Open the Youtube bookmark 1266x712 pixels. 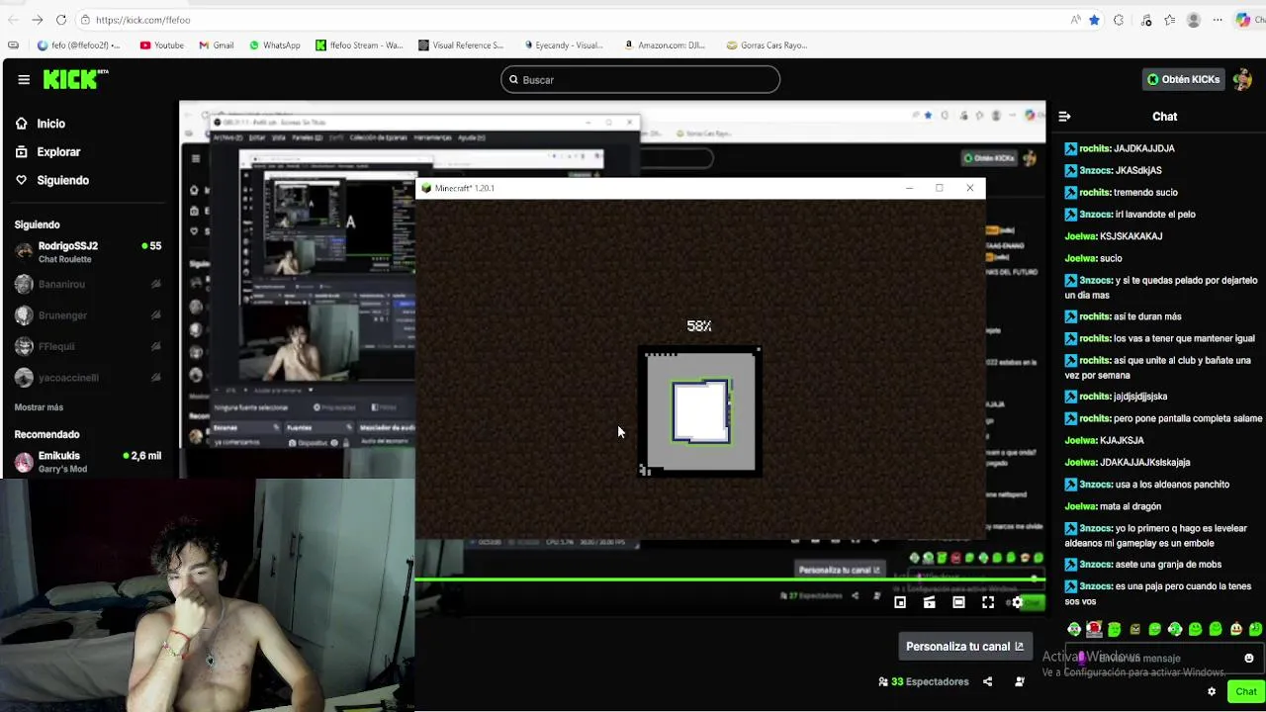point(162,45)
